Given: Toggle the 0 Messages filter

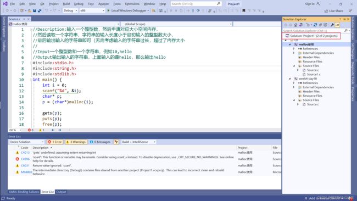Looking at the screenshot, I should [100, 142].
